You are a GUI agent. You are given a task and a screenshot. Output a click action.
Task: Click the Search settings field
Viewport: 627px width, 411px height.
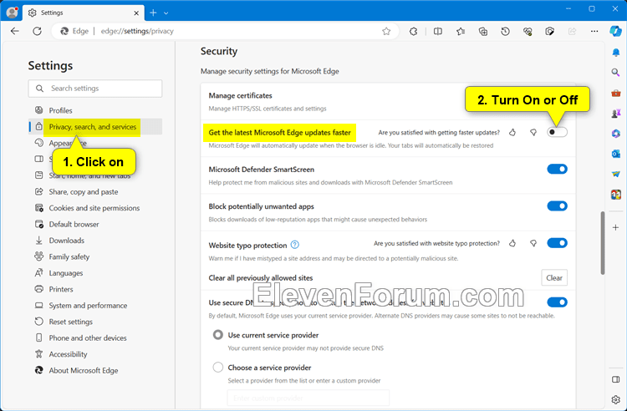95,89
